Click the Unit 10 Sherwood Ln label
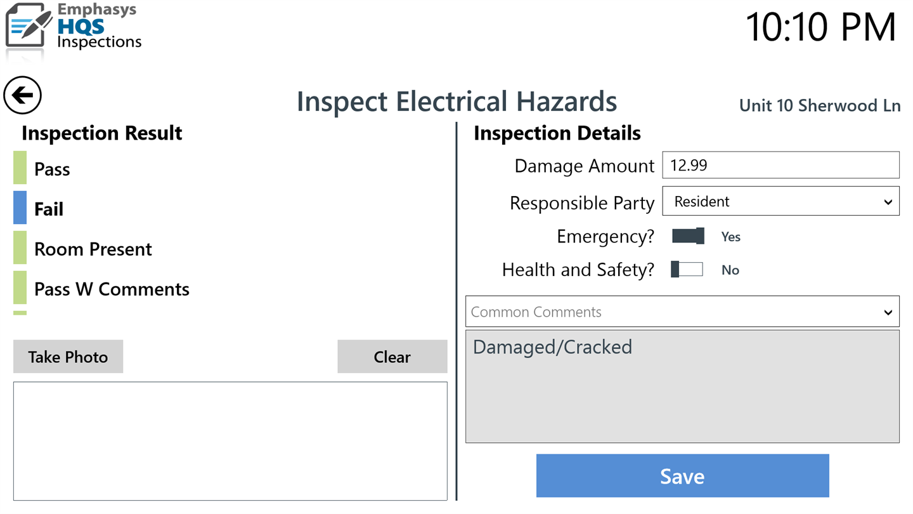Image resolution: width=913 pixels, height=514 pixels. tap(819, 105)
